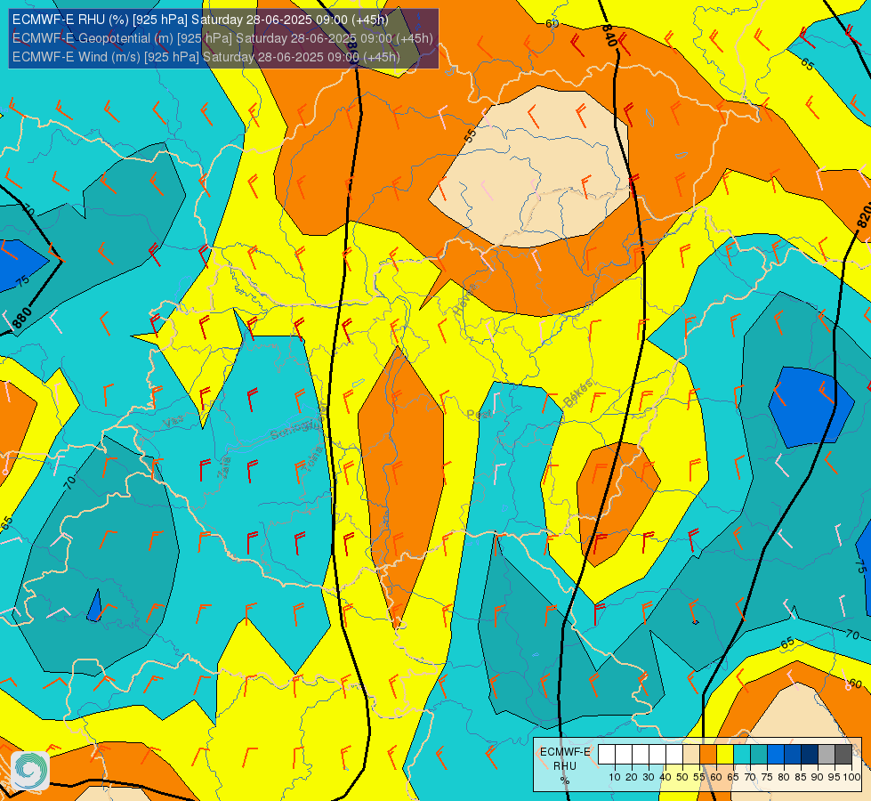Click the legend value 50
The height and width of the screenshot is (801, 871).
click(x=682, y=777)
